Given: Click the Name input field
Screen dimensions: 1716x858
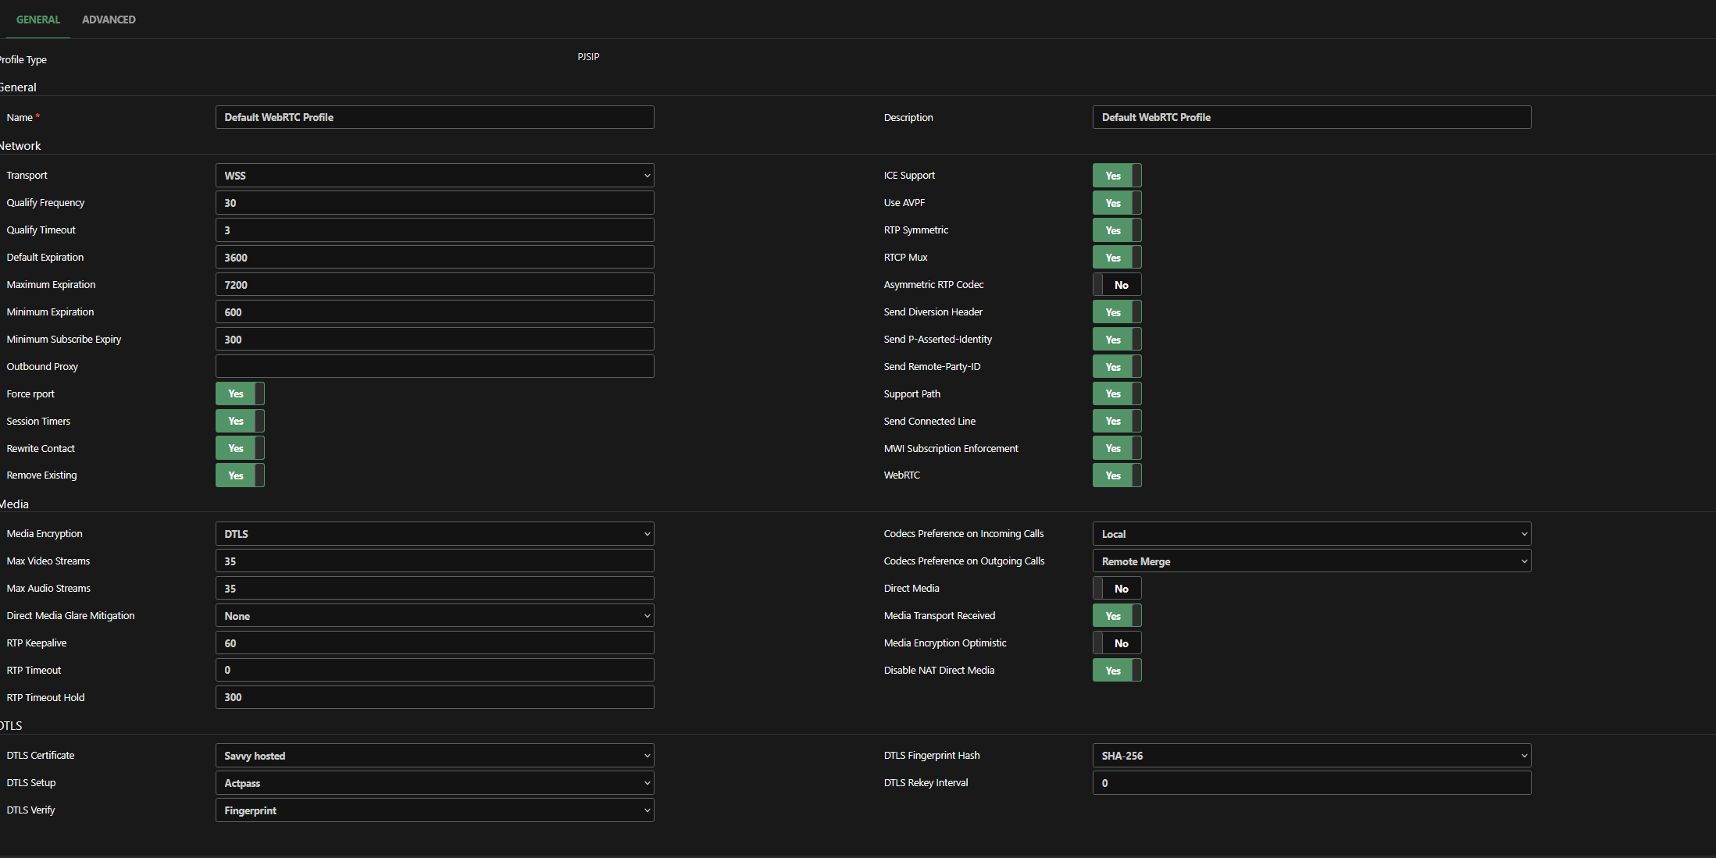Looking at the screenshot, I should pyautogui.click(x=434, y=117).
